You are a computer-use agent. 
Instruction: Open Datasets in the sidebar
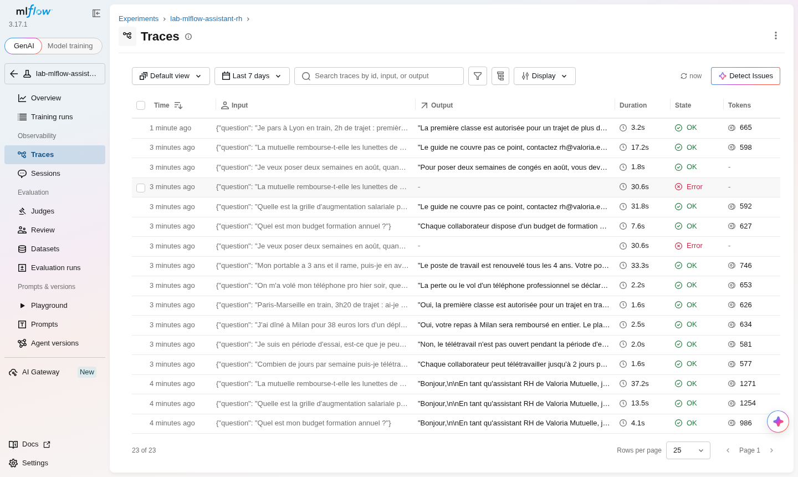pos(54,249)
